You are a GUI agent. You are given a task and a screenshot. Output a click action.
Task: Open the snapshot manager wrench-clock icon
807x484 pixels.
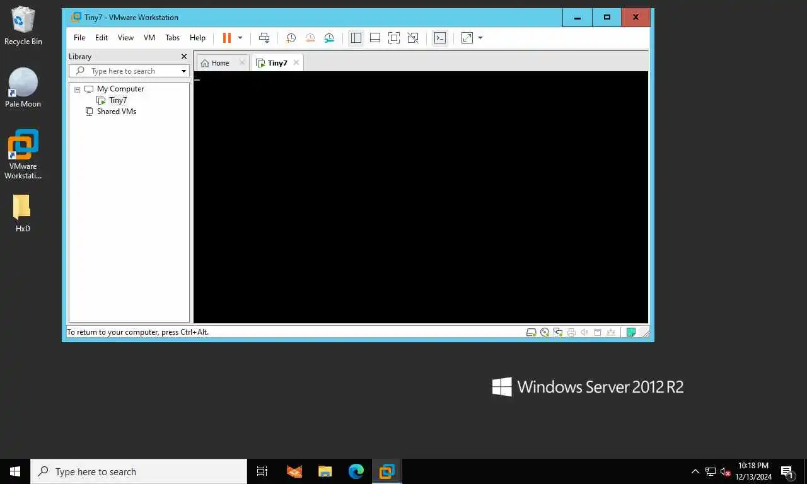[x=329, y=38]
